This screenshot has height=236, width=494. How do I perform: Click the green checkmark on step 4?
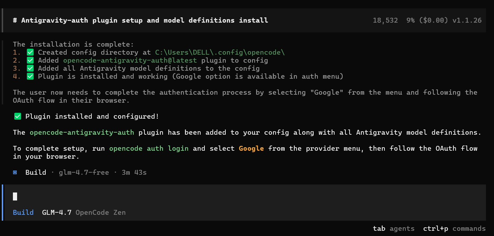(x=30, y=76)
